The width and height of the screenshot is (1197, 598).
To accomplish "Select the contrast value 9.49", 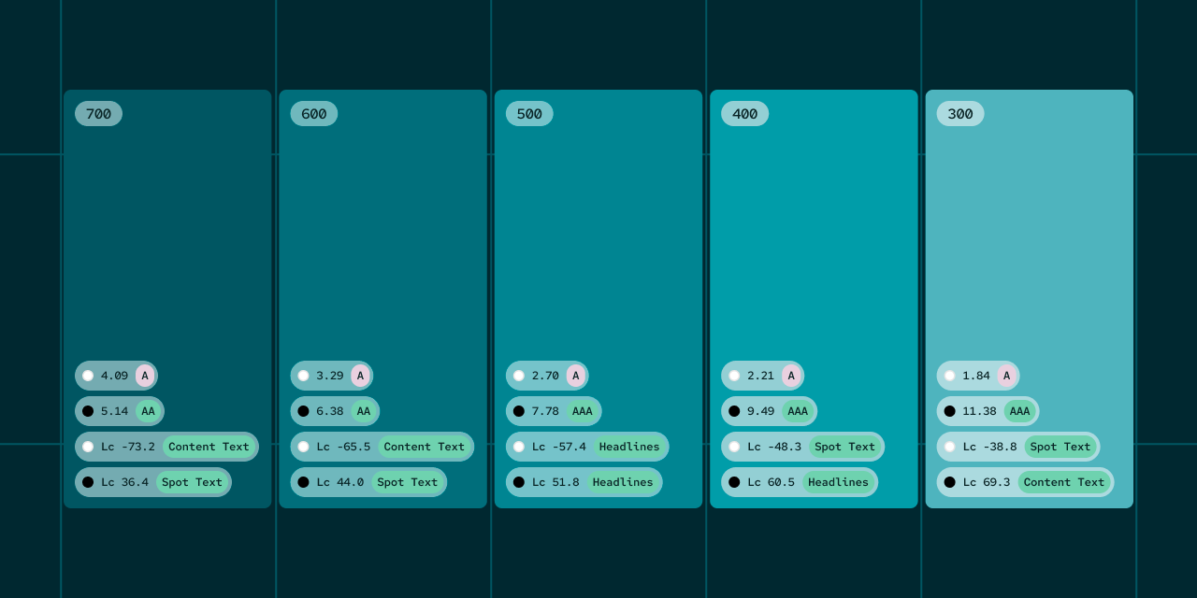I will point(761,411).
